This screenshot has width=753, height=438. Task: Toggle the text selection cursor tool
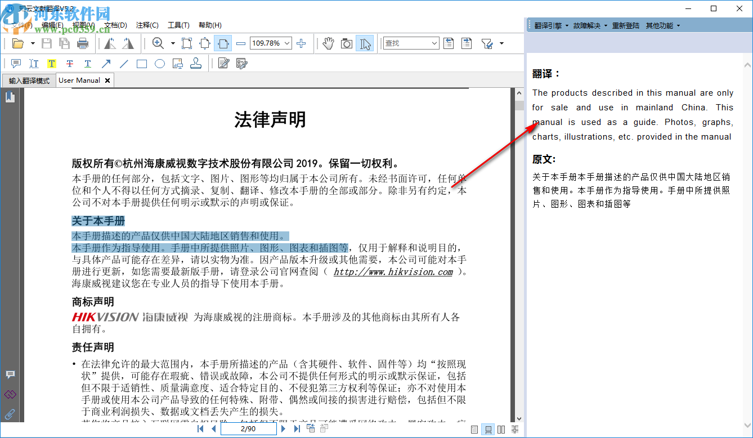pyautogui.click(x=365, y=43)
